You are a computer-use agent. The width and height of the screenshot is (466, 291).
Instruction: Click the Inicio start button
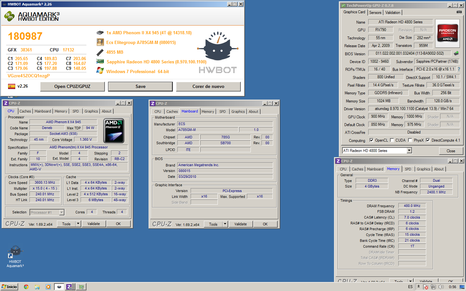coord(9,287)
